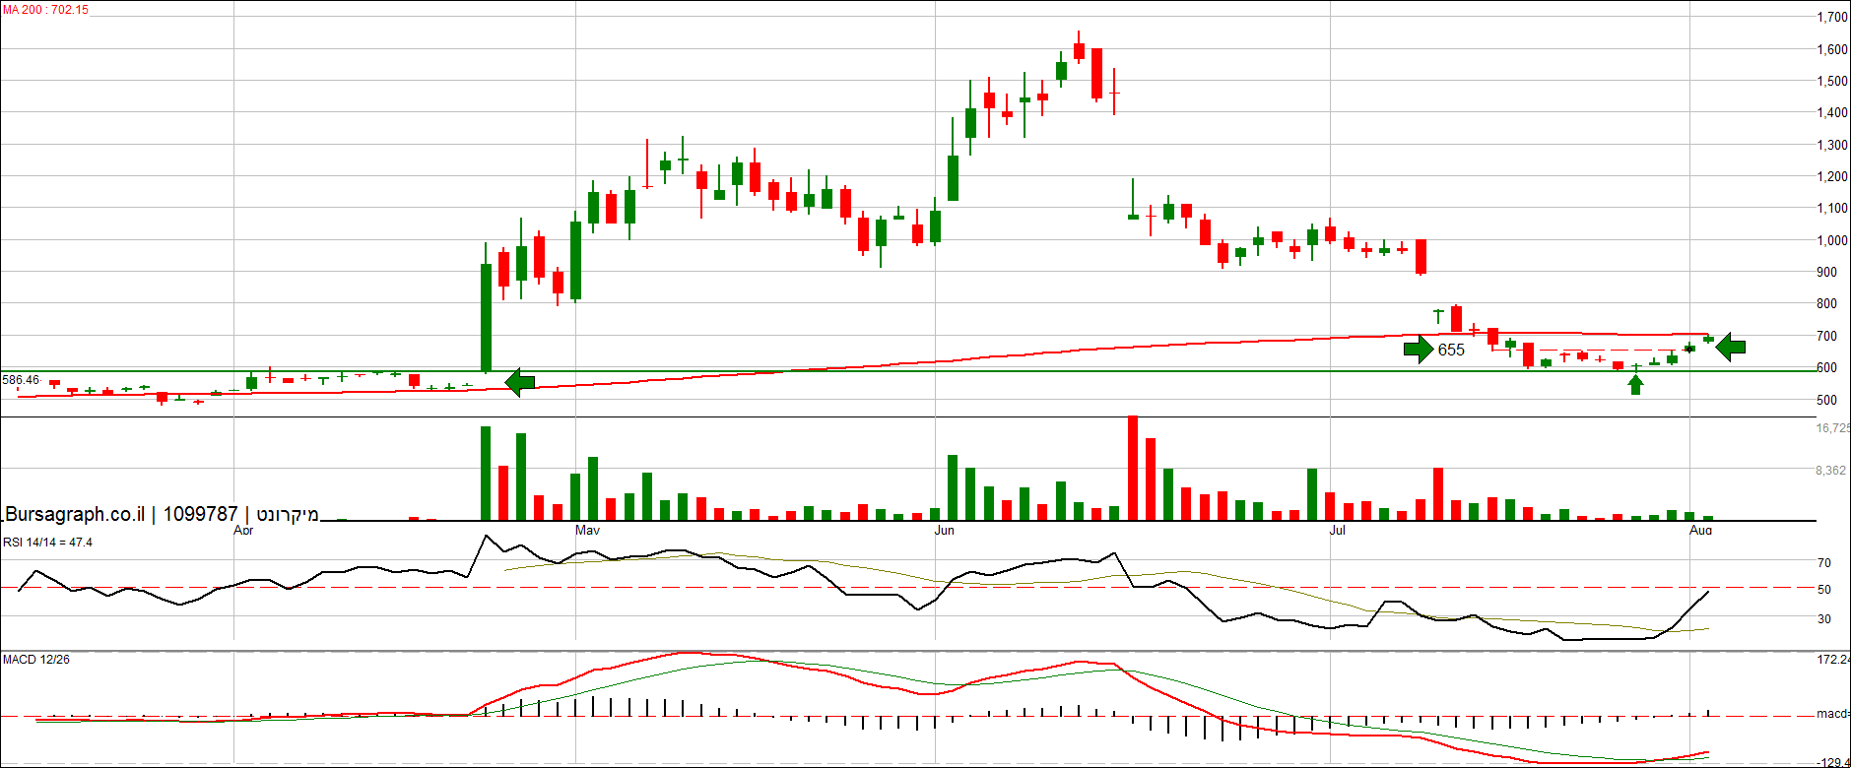This screenshot has width=1851, height=768.
Task: Jump to the Jul time axis marker
Action: tap(1337, 531)
